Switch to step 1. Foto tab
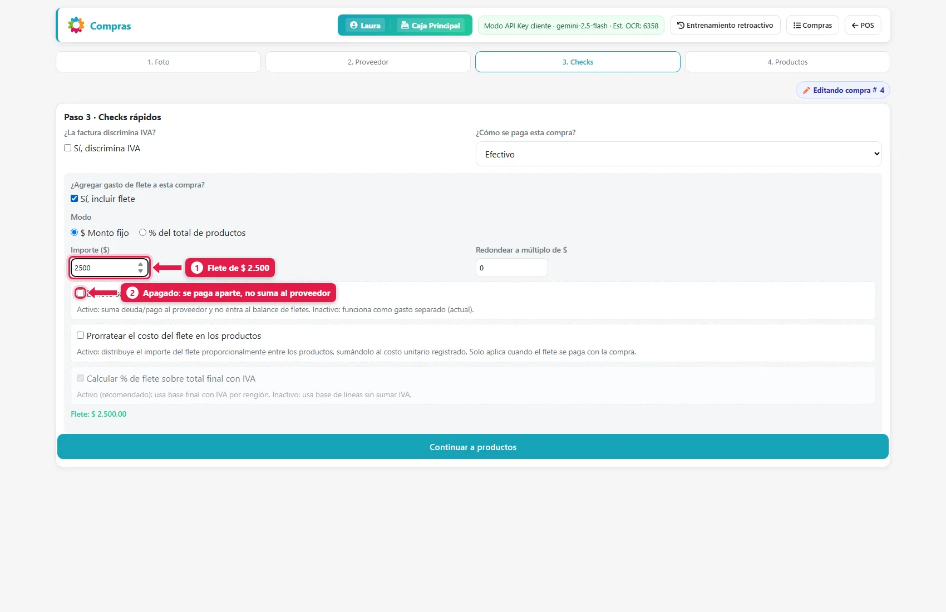 158,62
